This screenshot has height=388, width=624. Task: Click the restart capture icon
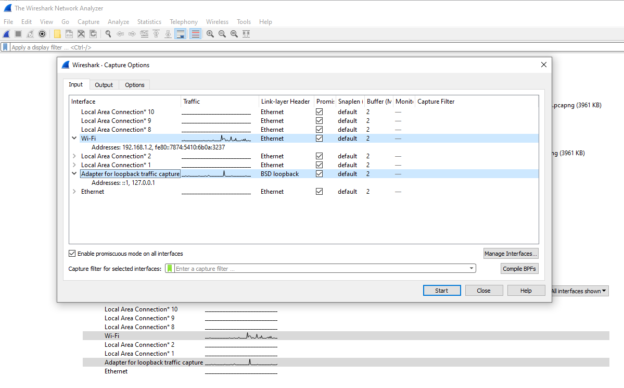coord(30,34)
